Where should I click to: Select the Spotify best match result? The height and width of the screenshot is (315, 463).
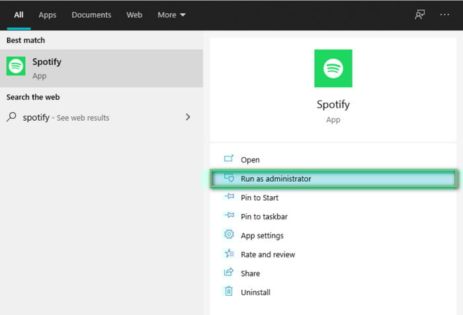(x=101, y=68)
